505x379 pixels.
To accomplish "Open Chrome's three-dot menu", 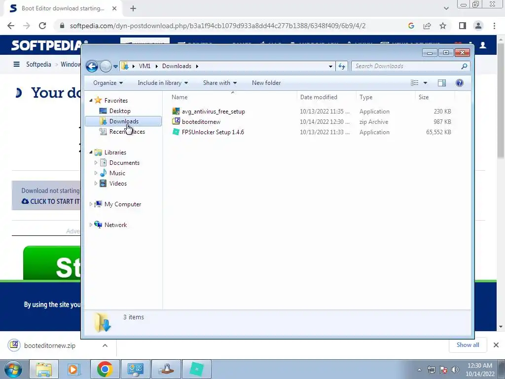I will [x=494, y=26].
